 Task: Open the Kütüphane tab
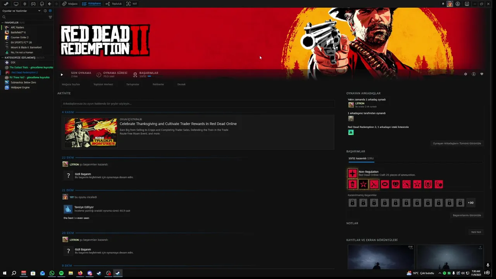pyautogui.click(x=91, y=3)
